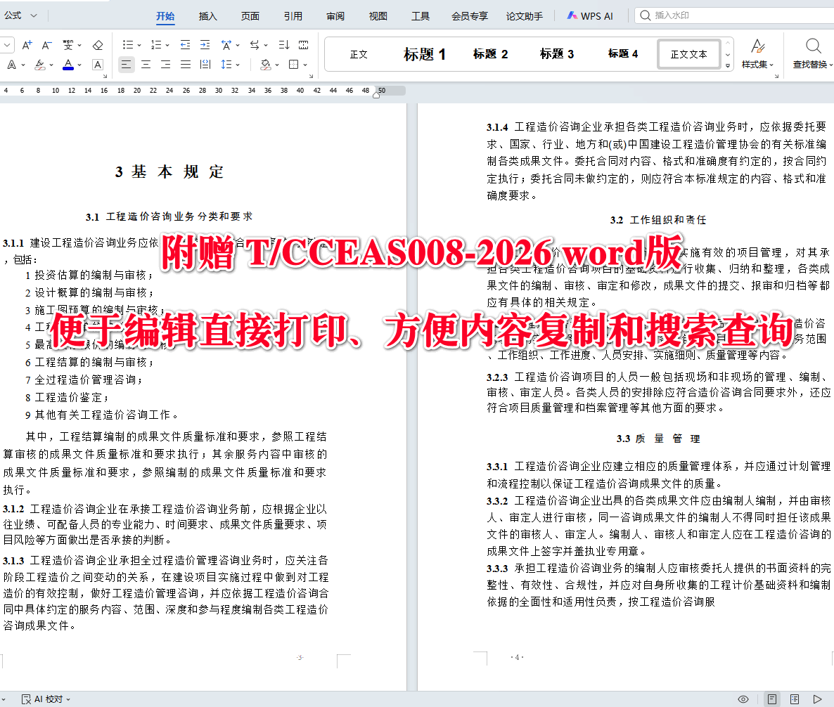Open the 论文助手 tab
The image size is (834, 707).
[525, 16]
